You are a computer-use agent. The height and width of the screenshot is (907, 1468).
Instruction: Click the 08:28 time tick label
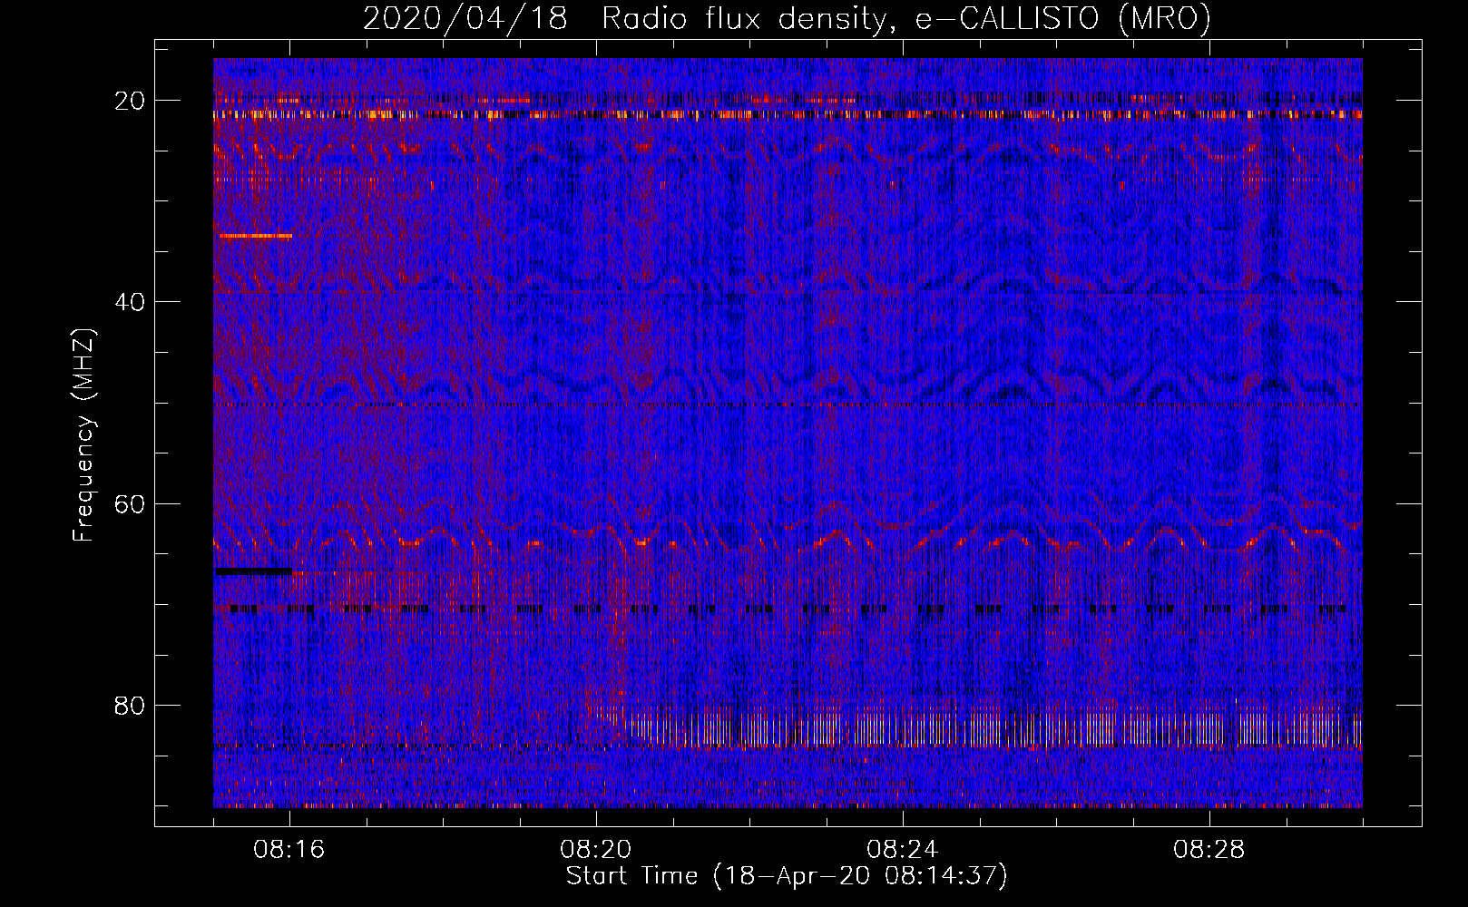[1209, 850]
